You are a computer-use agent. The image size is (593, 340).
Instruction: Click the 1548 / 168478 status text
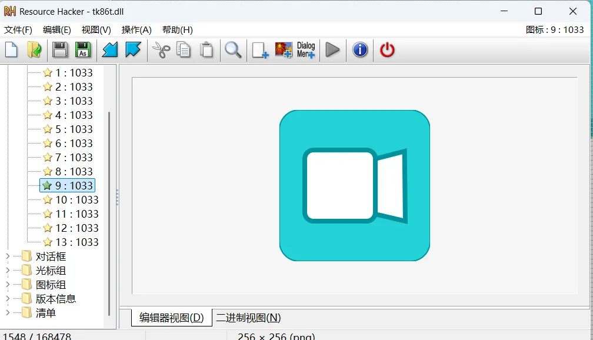[37, 336]
